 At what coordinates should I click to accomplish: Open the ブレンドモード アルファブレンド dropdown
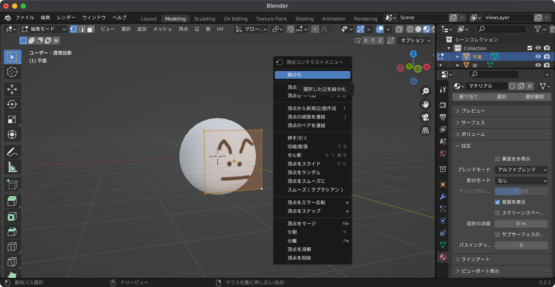click(521, 170)
